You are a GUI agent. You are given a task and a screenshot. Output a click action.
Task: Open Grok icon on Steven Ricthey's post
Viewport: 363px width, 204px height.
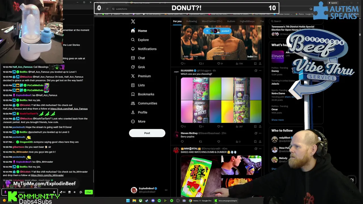256,133
